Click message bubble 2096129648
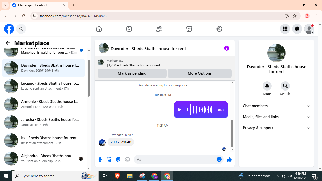 click(x=121, y=142)
